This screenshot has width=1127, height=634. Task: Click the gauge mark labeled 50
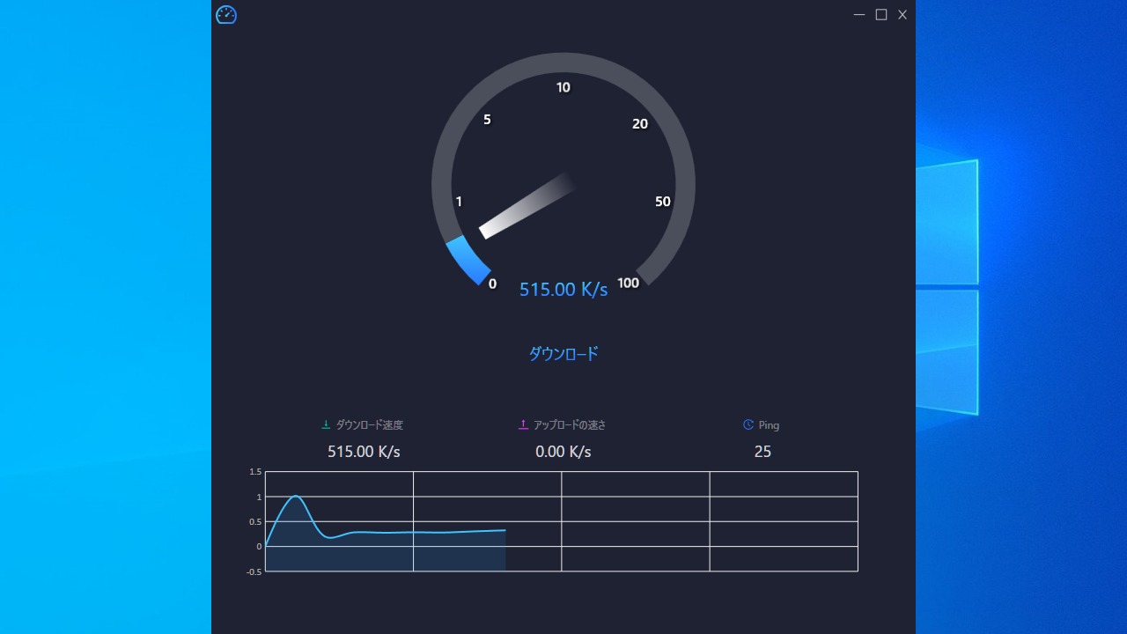click(x=663, y=202)
